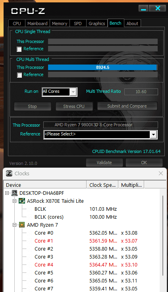The width and height of the screenshot is (168, 292).
Task: Select the Bench tab
Action: point(116,23)
